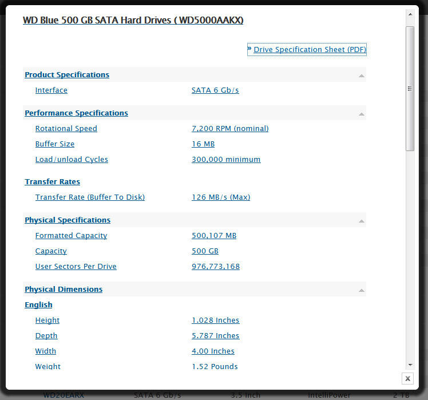Click the Physical Specifications heading
Screen dimensions: 428x400
(x=68, y=220)
